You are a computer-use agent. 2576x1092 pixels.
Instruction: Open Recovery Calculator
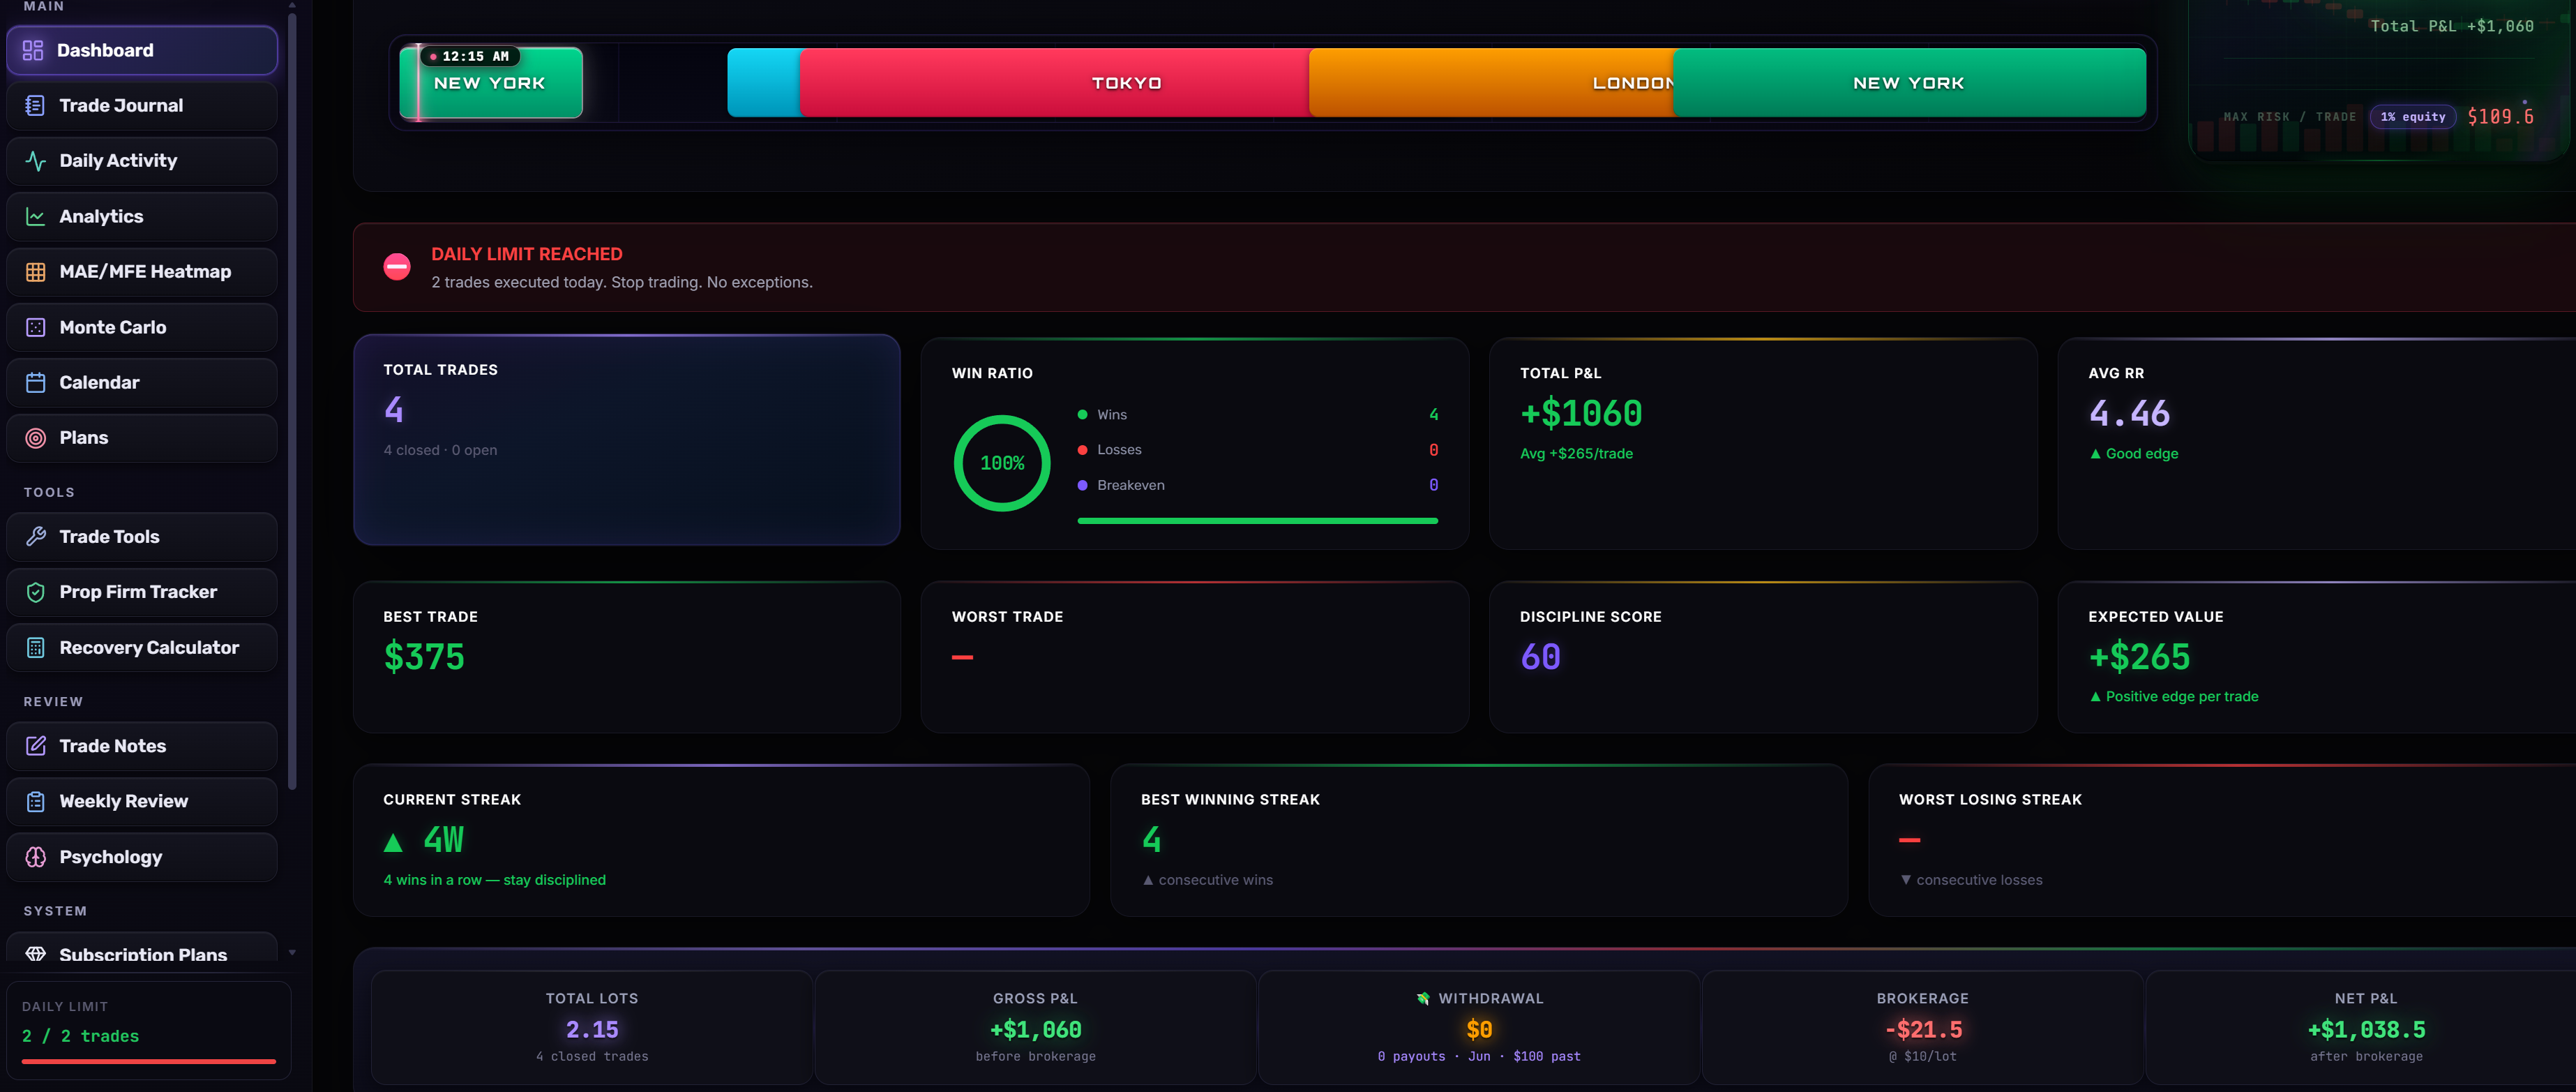tap(142, 648)
